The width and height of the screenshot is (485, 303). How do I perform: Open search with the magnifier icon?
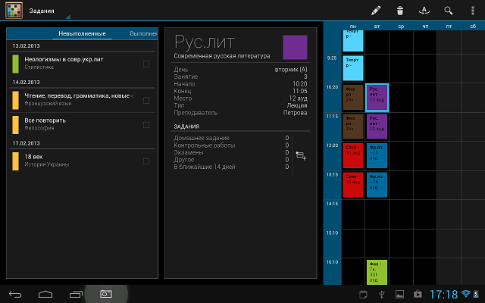click(x=448, y=11)
